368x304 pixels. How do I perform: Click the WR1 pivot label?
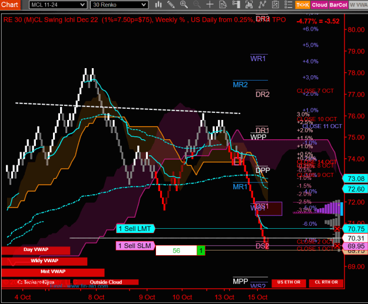point(258,59)
